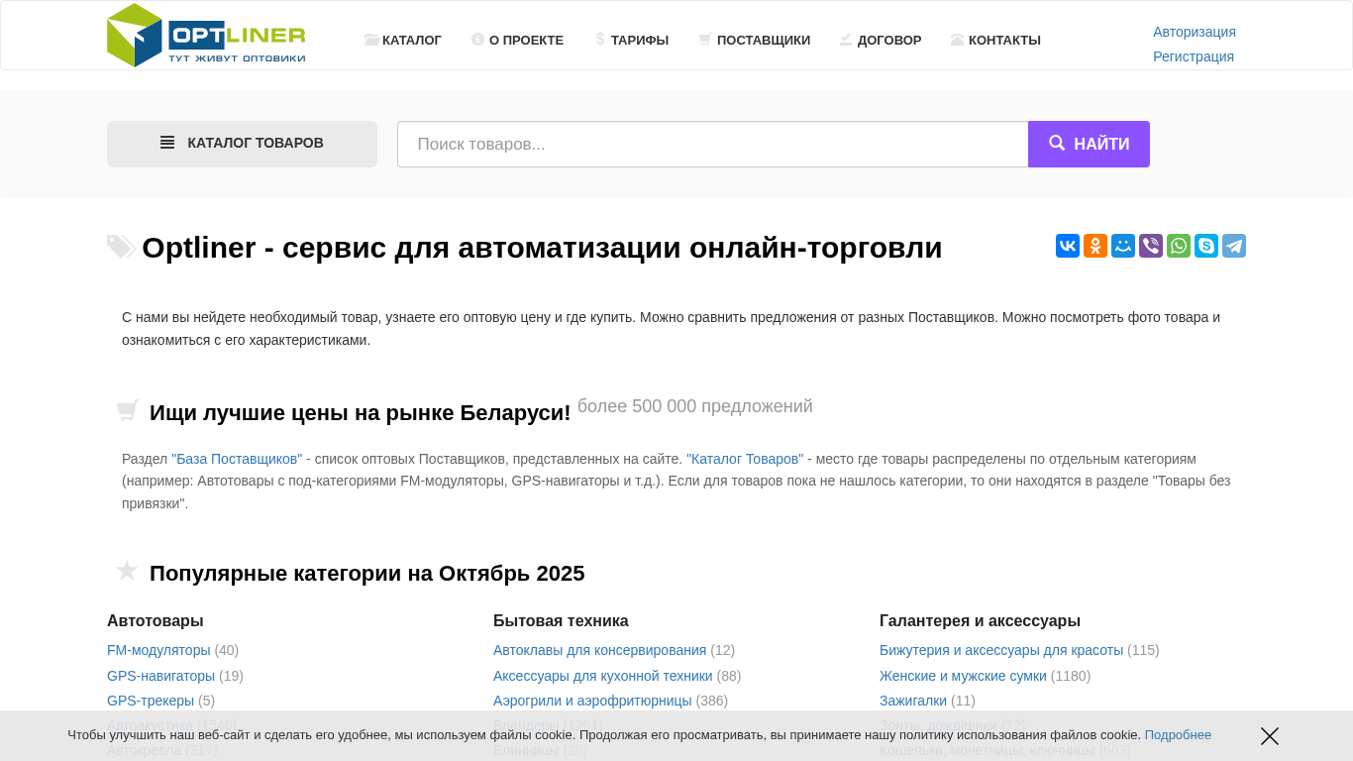Focus the Поиск товаров search field
The width and height of the screenshot is (1353, 761).
point(712,145)
